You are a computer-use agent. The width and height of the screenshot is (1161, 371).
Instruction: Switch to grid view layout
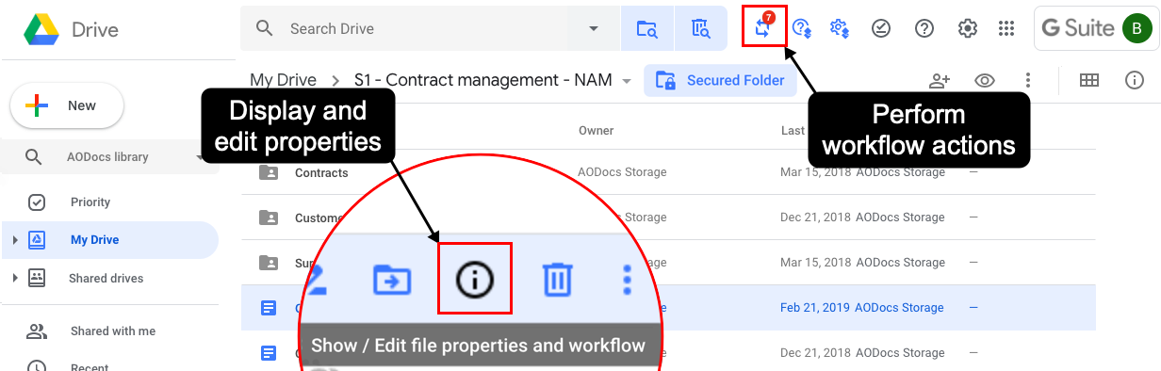tap(1089, 81)
